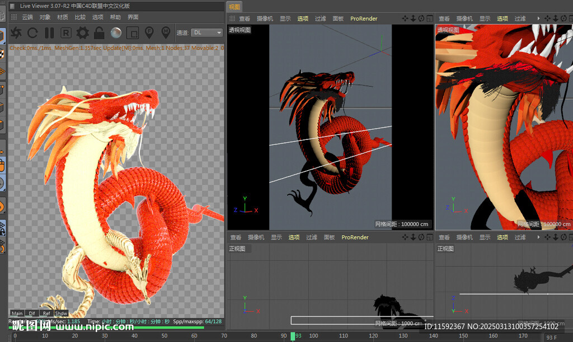Viewport: 573px width, 342px height.
Task: Open the 选项 menu in Live Viewer
Action: coord(97,17)
